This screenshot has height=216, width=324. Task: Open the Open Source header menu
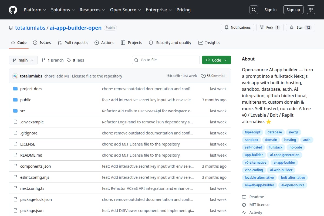(126, 10)
